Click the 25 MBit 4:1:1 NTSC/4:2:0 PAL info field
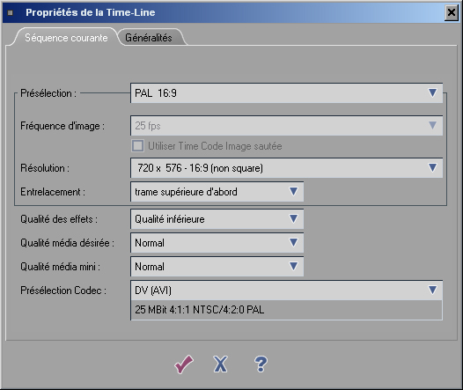 point(286,310)
